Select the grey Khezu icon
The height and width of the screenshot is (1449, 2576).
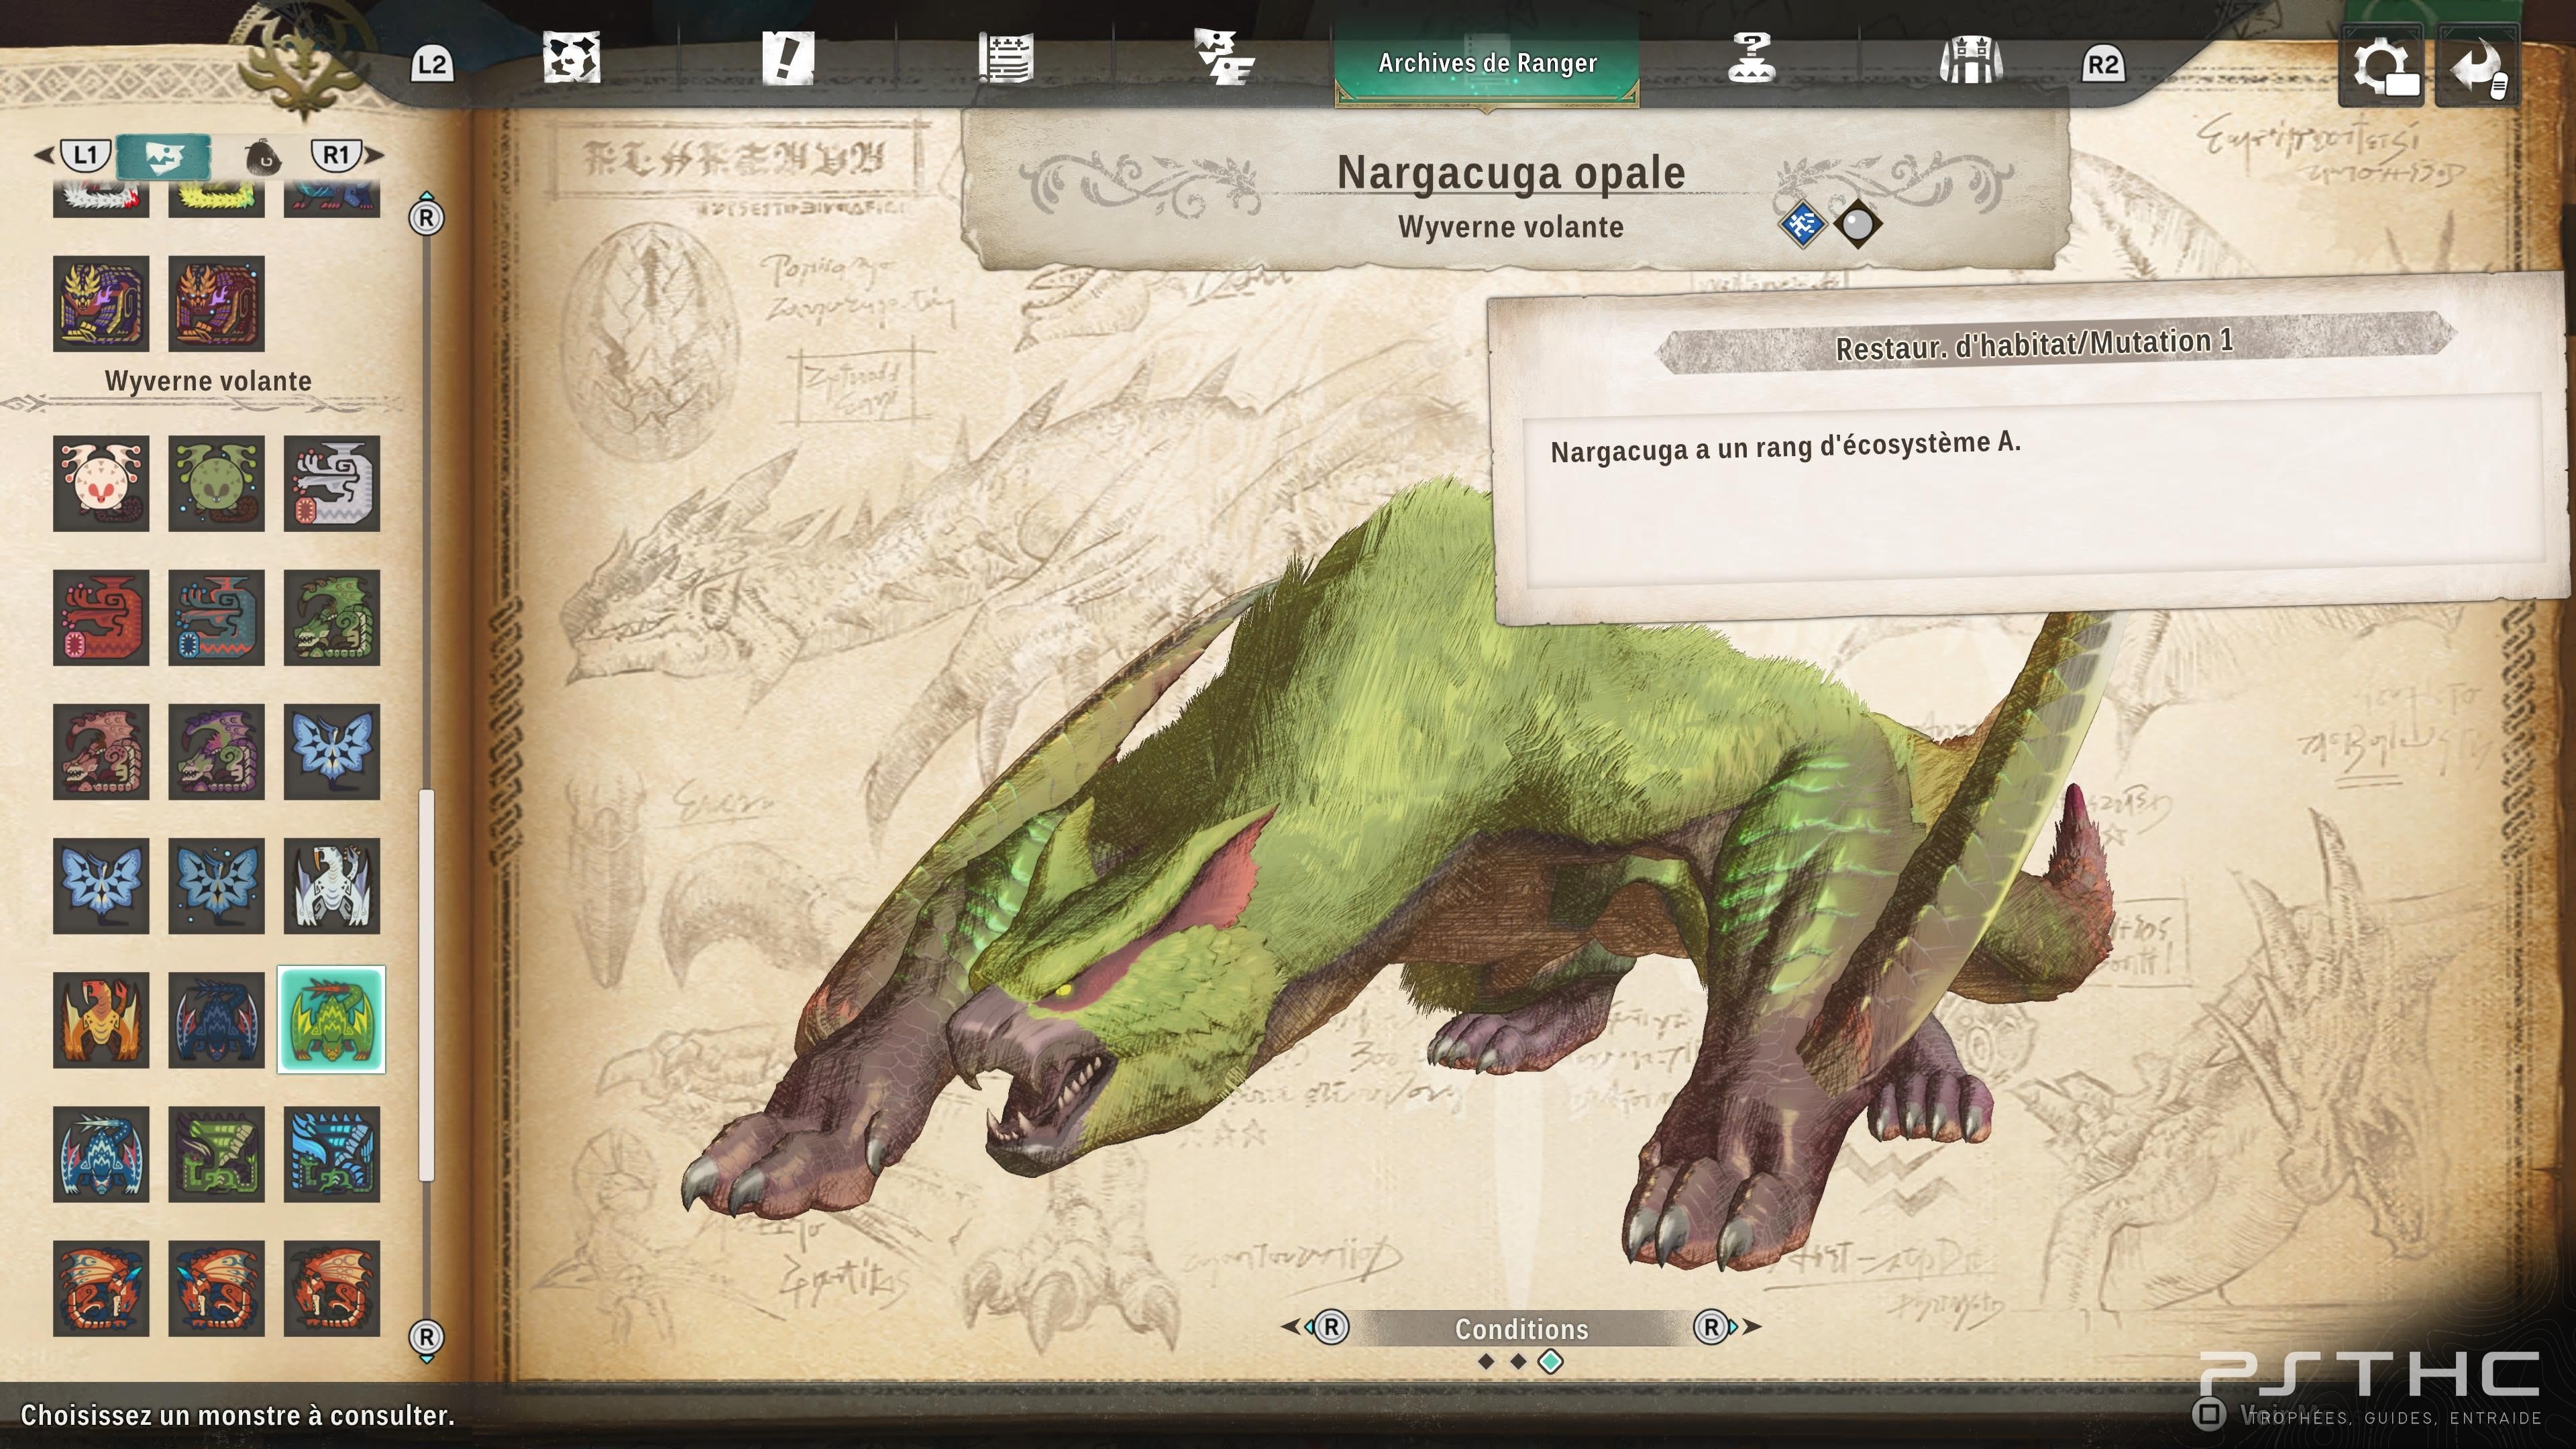click(x=332, y=483)
